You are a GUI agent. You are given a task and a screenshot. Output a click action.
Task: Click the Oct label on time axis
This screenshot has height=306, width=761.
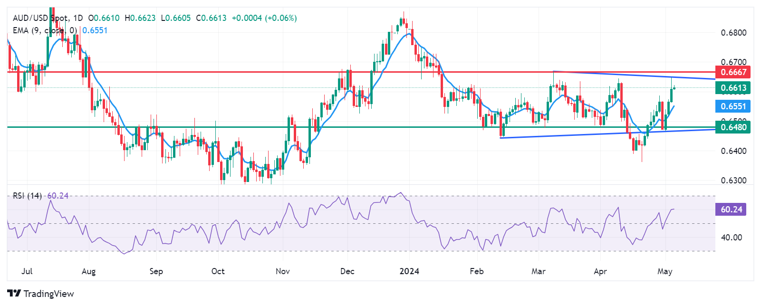click(218, 271)
